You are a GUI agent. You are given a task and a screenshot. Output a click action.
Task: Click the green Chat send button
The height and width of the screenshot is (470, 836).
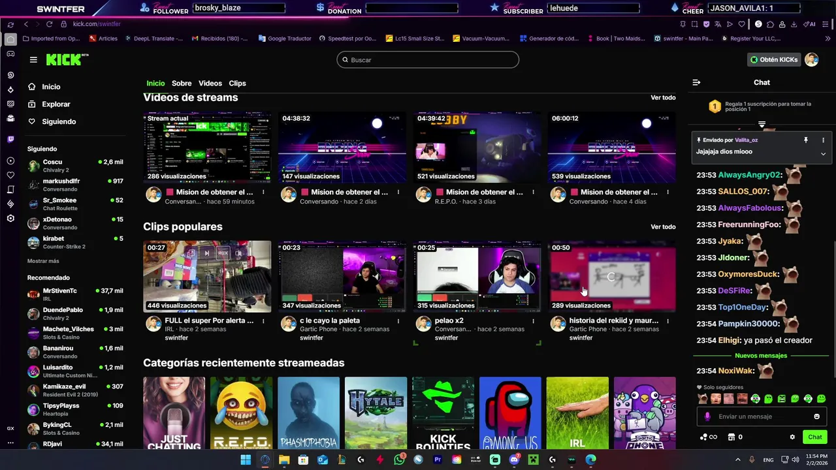pyautogui.click(x=815, y=437)
